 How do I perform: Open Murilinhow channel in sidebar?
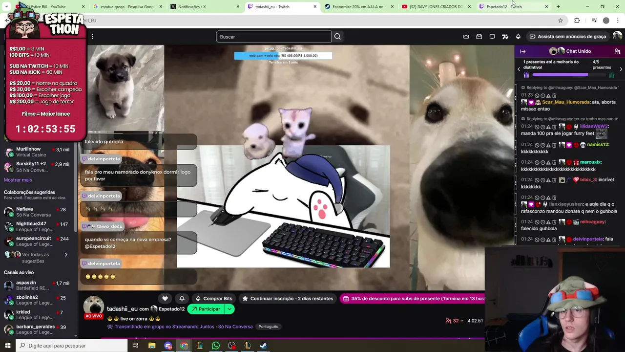point(38,152)
